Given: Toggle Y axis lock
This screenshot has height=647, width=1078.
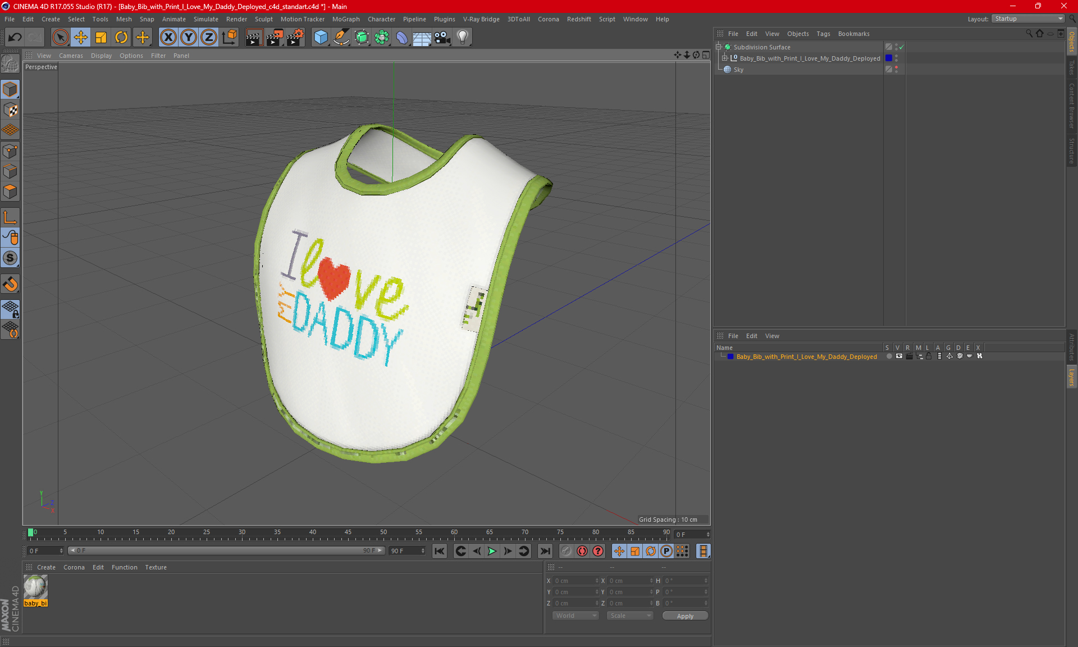Looking at the screenshot, I should point(189,38).
